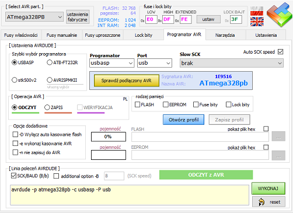The height and width of the screenshot is (213, 293).
Task: Click Sprawdź podłączony AVR button
Action: pos(126,81)
